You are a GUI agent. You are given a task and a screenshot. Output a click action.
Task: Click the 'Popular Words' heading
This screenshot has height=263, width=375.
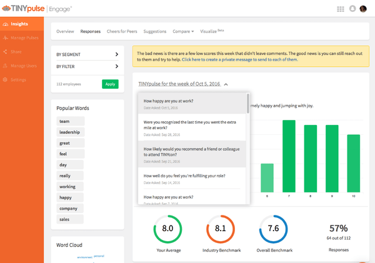point(72,108)
